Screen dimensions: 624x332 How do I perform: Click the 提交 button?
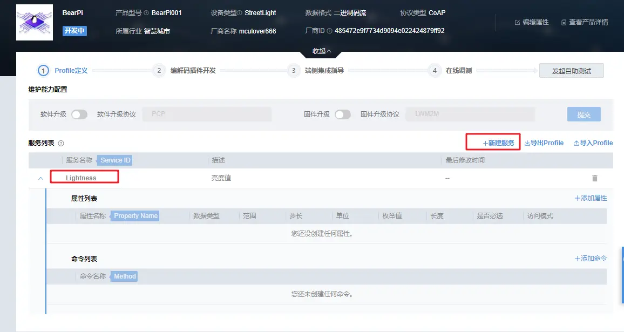point(584,114)
